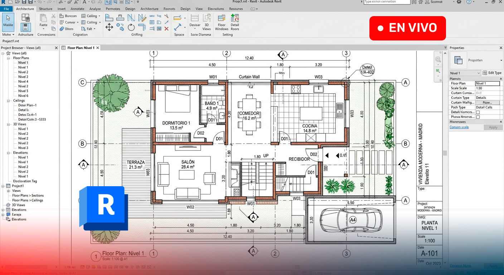Click the Apply button in Properties
This screenshot has height=275, width=504.
pos(493,127)
